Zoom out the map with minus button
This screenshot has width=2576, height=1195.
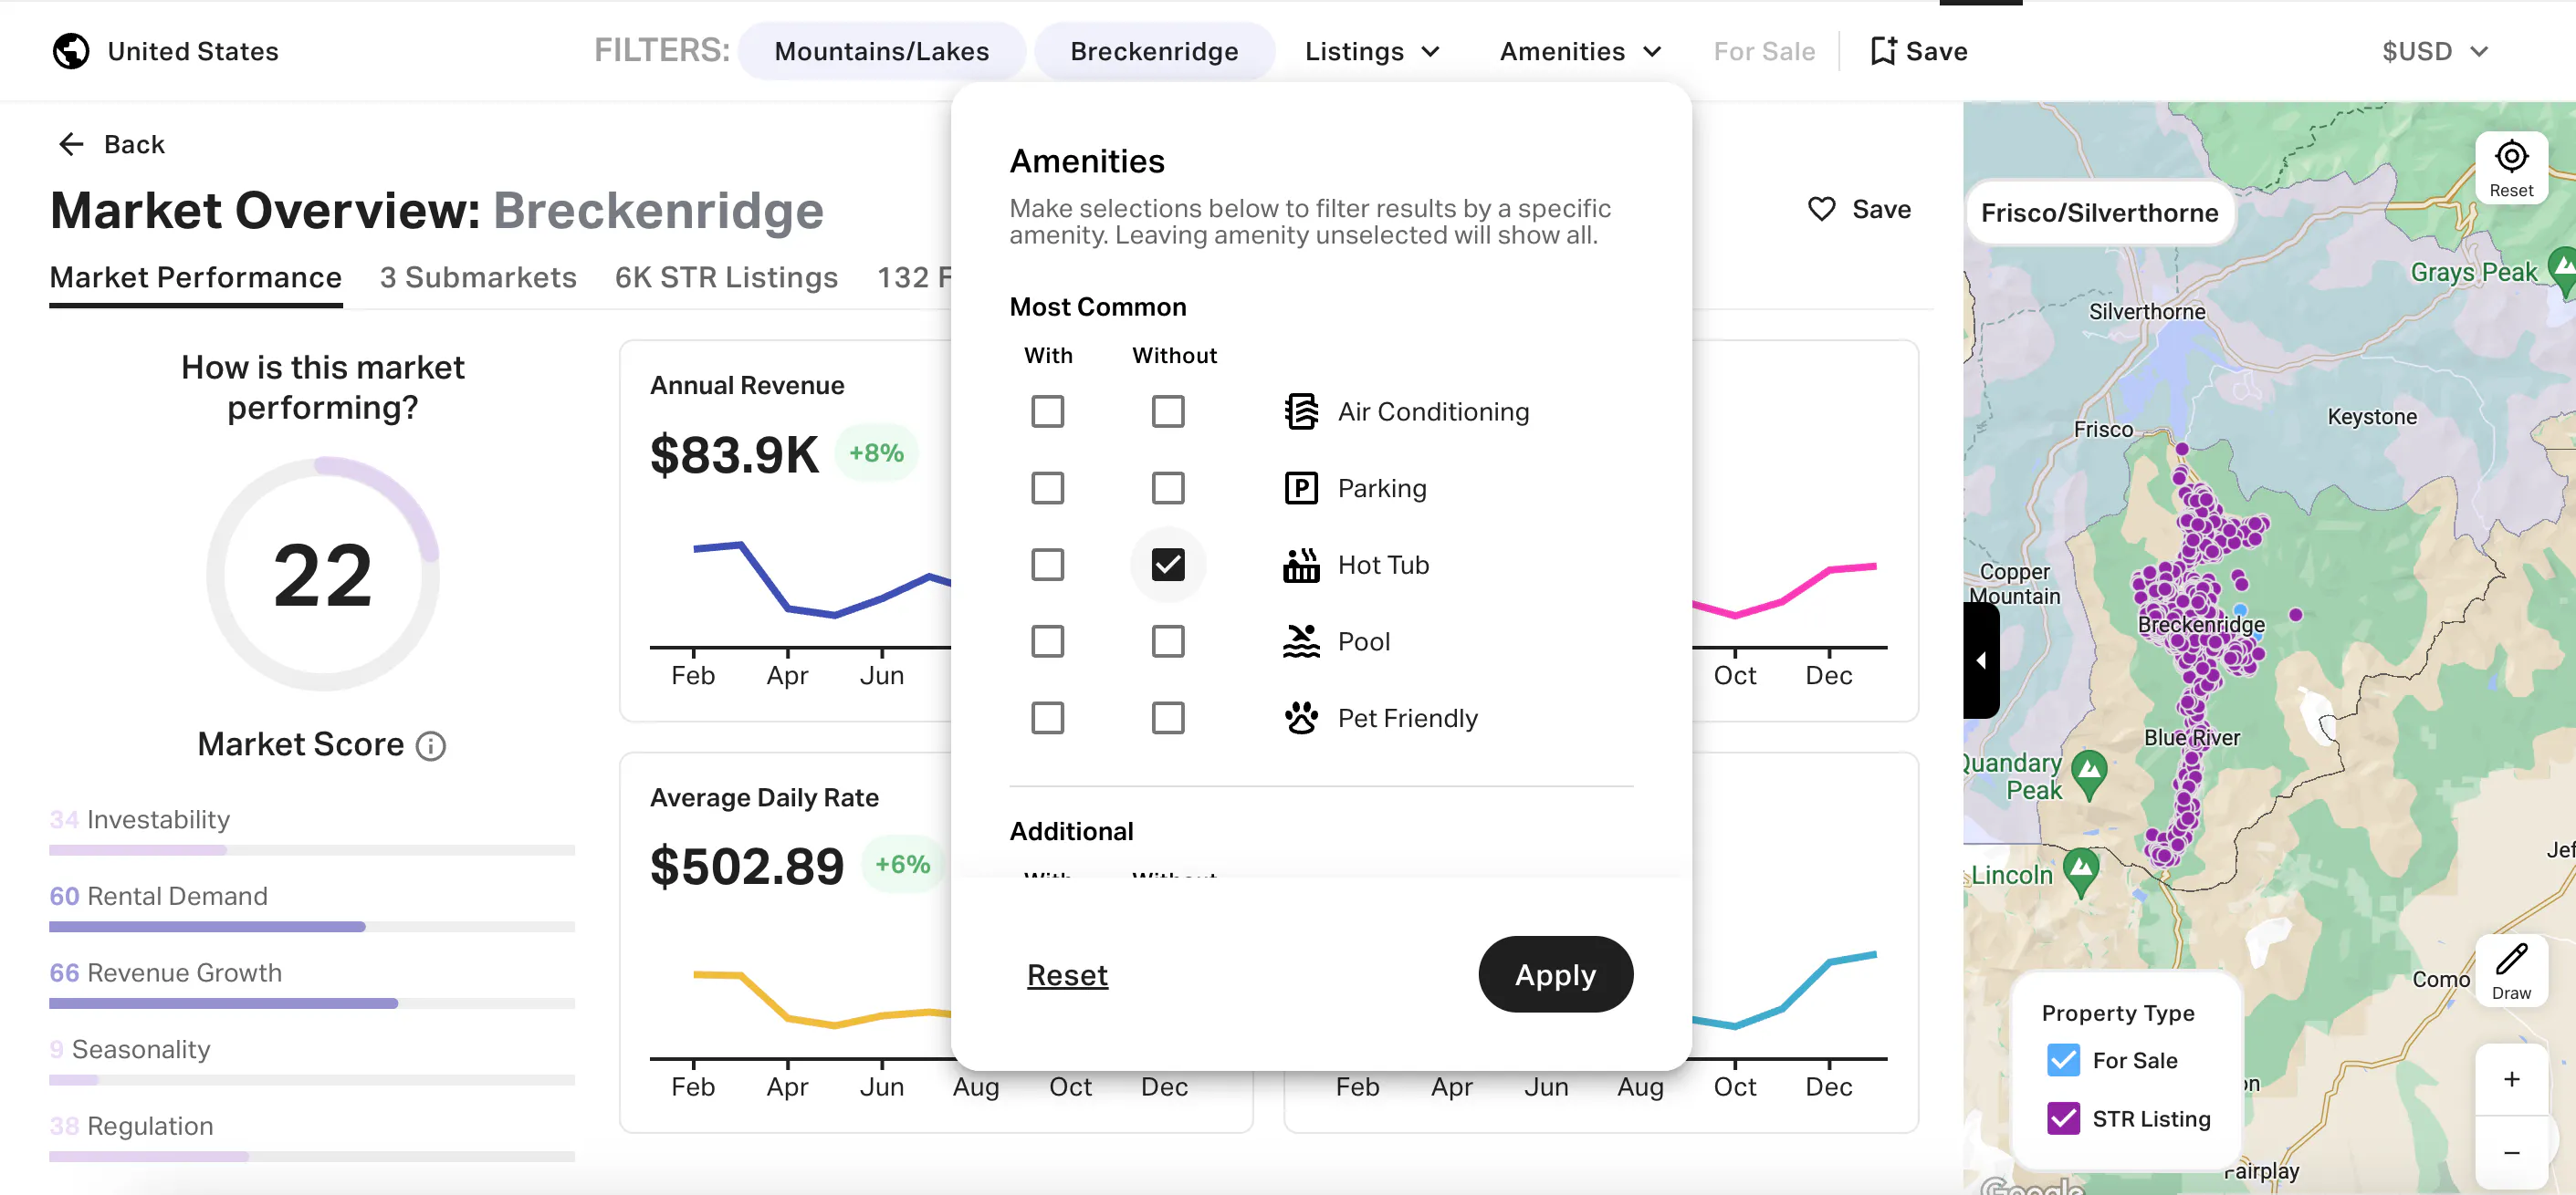coord(2511,1153)
